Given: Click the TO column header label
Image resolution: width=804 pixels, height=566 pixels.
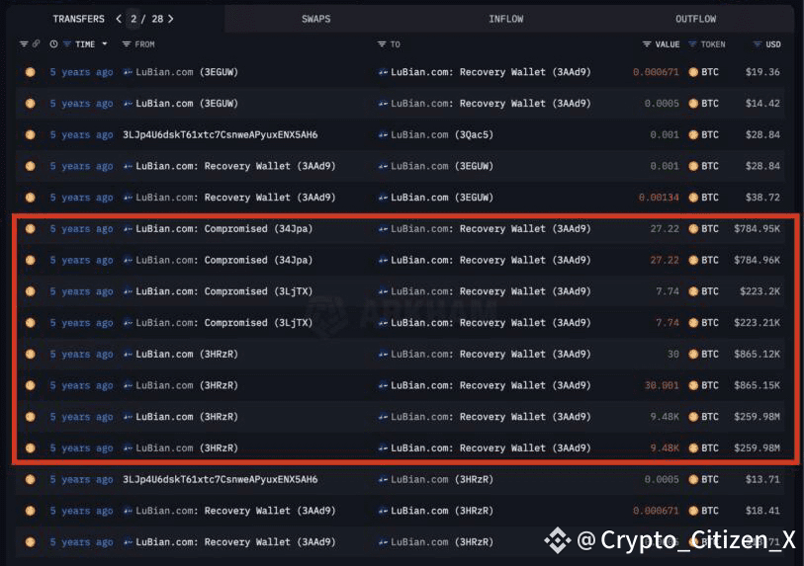Looking at the screenshot, I should tap(395, 44).
